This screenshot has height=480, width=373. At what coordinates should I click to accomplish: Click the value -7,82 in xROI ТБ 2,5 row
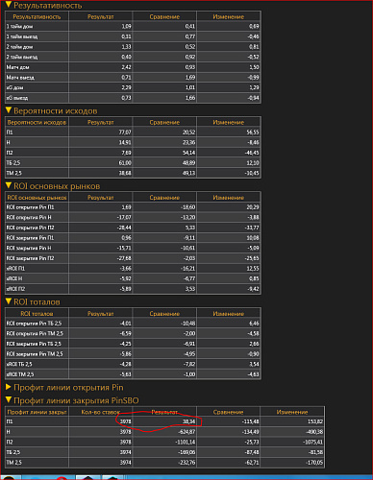(x=189, y=364)
